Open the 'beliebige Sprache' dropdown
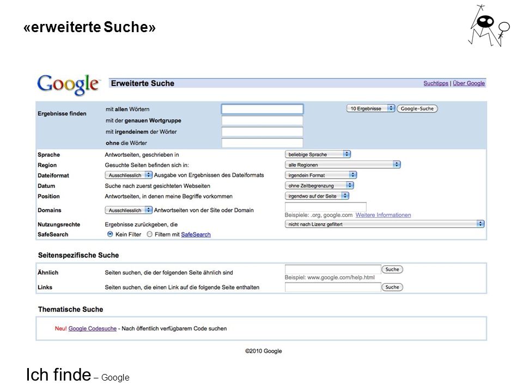523x392 pixels. tap(318, 154)
